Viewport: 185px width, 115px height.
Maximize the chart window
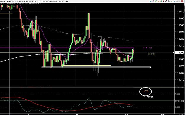180,1
